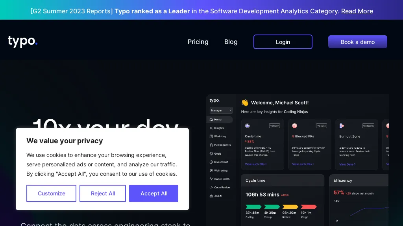This screenshot has height=226, width=403.
Task: Select Goals in the sidebar
Action: (217, 153)
